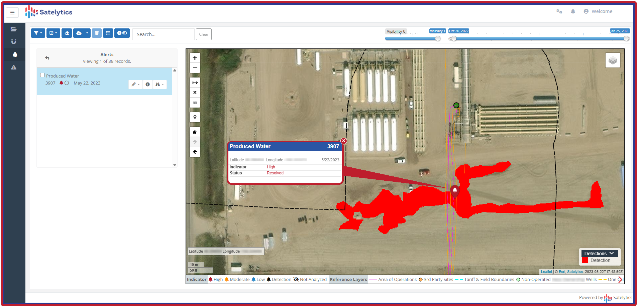The image size is (638, 307).
Task: Click the Visibility slider handle
Action: 438,38
